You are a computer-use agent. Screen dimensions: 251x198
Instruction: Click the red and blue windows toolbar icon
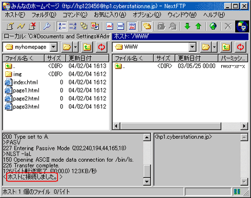click(95, 26)
